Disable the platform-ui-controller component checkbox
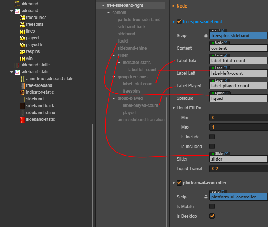This screenshot has width=268, height=227. 179,183
